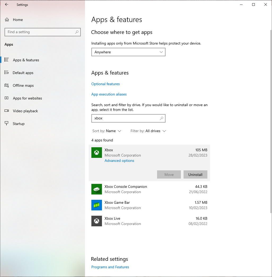Click the vertical scrollbar on the right

pos(271,122)
